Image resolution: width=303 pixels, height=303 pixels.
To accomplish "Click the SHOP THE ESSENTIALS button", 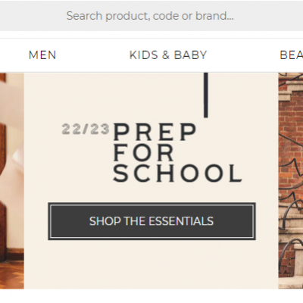I will [151, 221].
